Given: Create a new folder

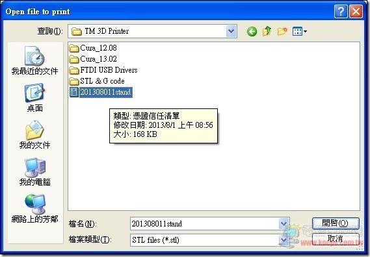Looking at the screenshot, I should click(282, 31).
